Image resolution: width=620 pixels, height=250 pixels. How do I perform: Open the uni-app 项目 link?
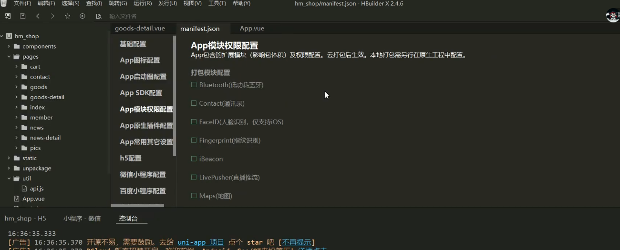[x=201, y=242]
